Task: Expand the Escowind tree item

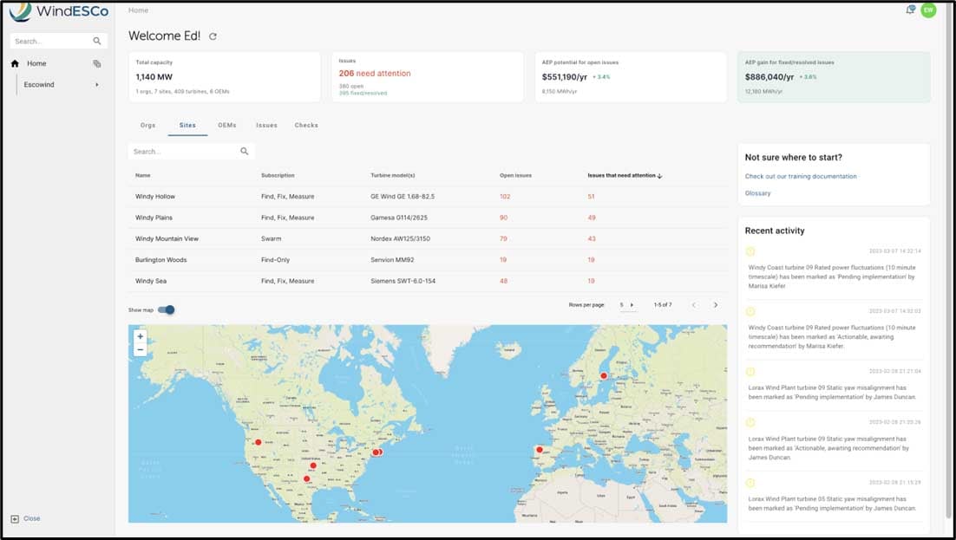Action: coord(96,85)
